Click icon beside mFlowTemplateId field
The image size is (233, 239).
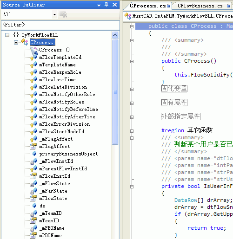[x=33, y=57]
